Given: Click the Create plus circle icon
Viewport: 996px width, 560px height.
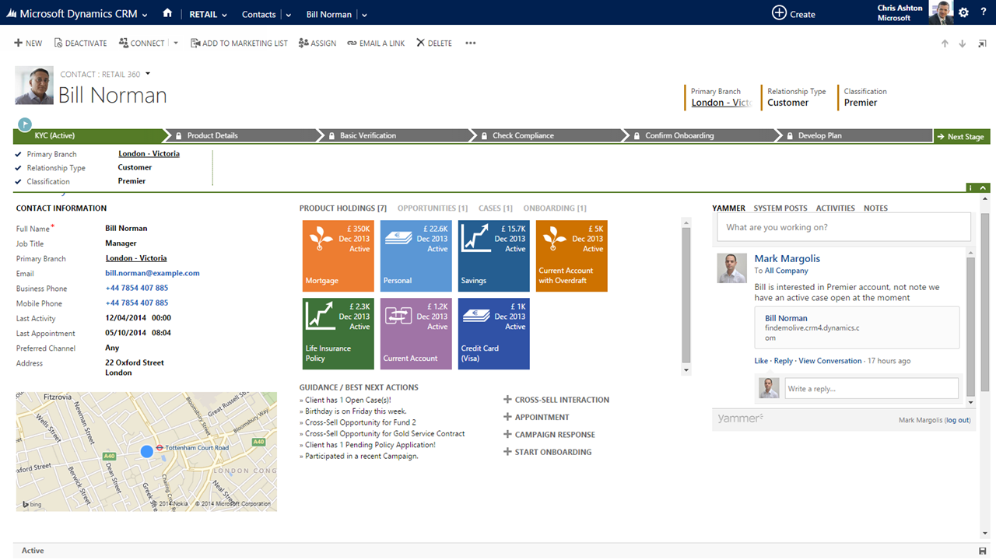Looking at the screenshot, I should [x=779, y=13].
